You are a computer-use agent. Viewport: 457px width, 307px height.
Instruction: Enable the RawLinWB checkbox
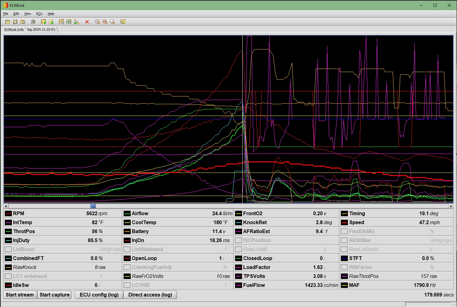click(239, 249)
